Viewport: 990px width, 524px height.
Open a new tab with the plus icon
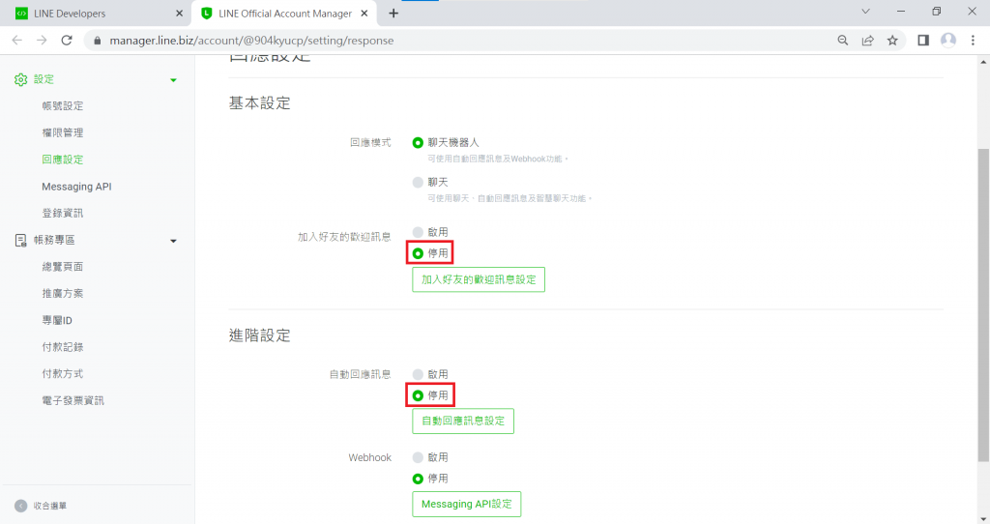click(393, 14)
